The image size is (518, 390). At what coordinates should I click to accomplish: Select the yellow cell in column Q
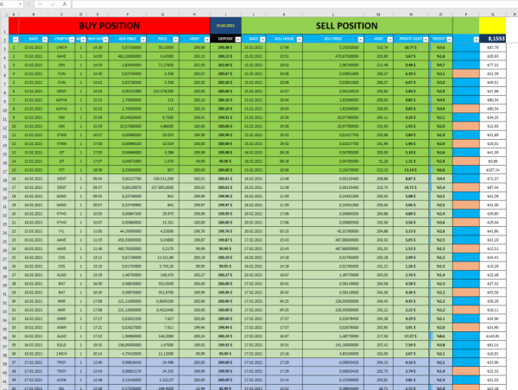pos(494,25)
